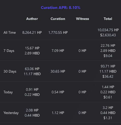Click the All Time row label
This screenshot has width=121, height=125.
[x=10, y=32]
